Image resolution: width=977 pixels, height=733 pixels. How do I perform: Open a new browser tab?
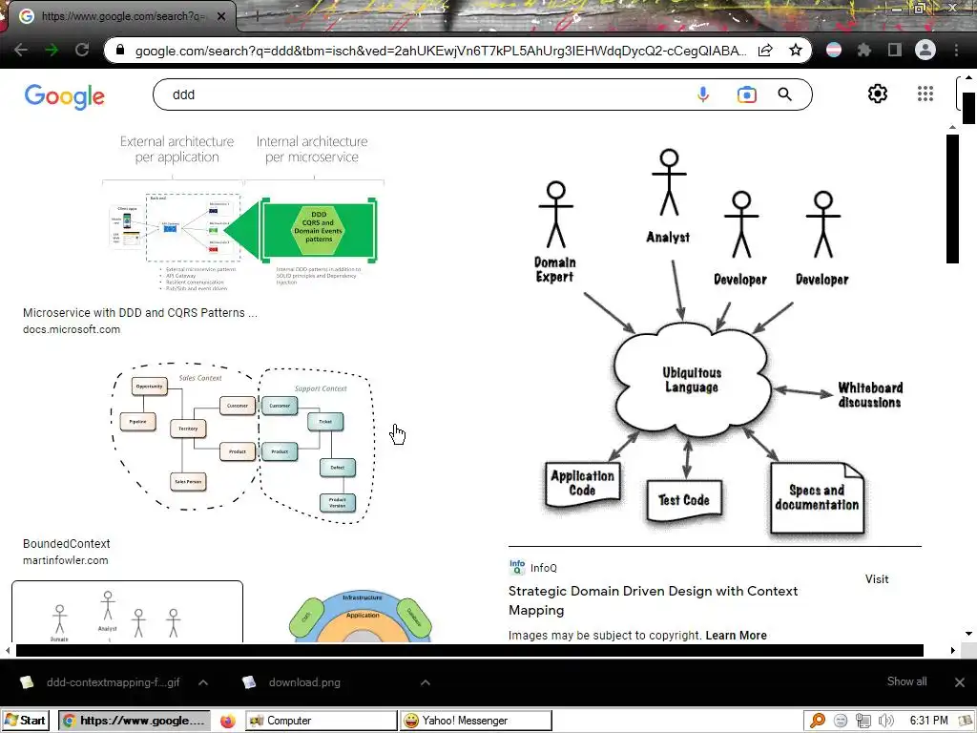(x=256, y=16)
